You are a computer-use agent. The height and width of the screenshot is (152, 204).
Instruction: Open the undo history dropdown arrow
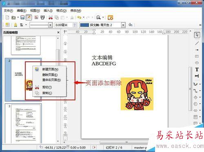pos(84,17)
